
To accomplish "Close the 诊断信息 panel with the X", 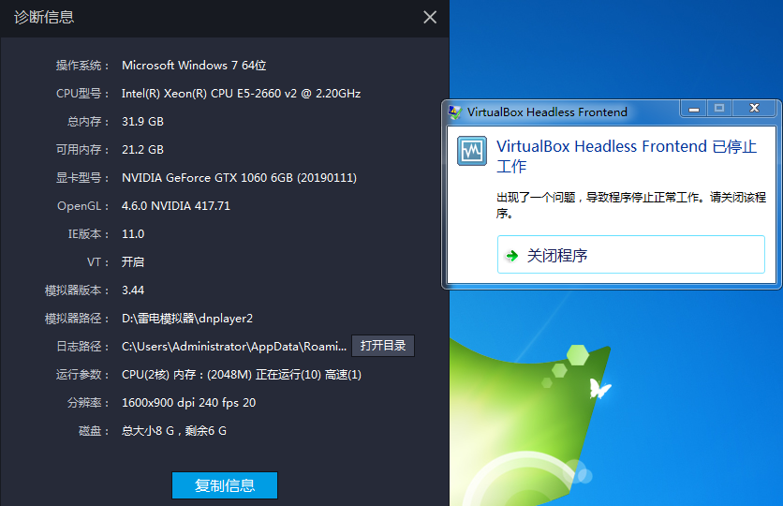I will (430, 17).
